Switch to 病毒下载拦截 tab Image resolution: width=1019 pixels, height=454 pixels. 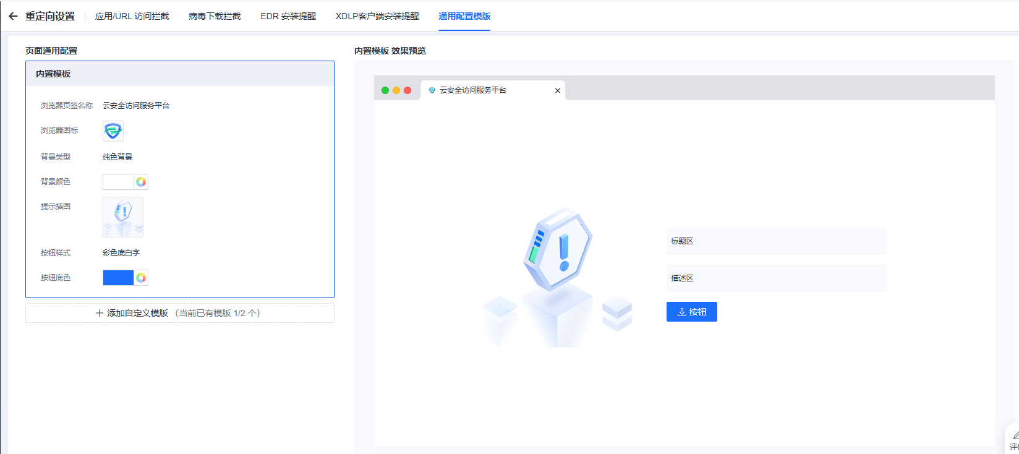215,16
